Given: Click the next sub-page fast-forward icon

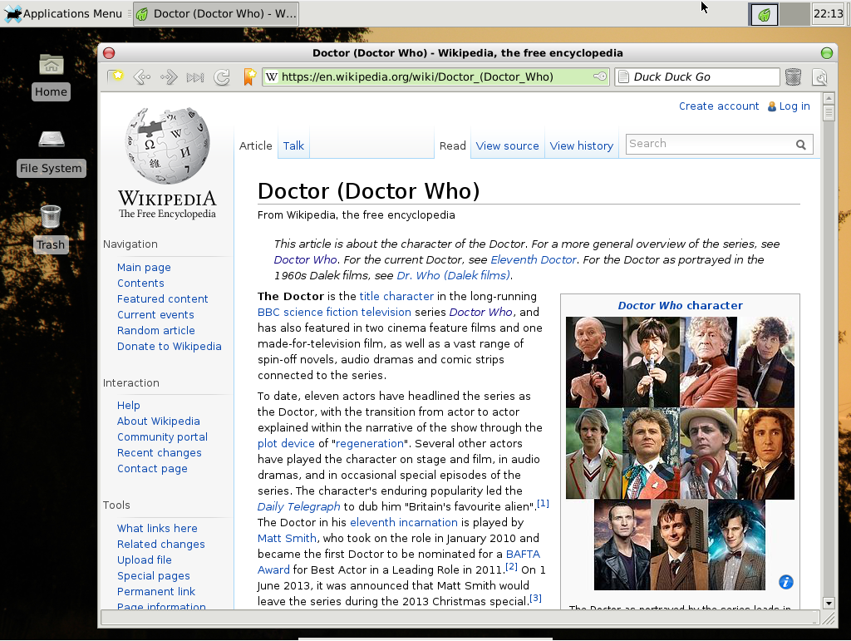Looking at the screenshot, I should 195,77.
